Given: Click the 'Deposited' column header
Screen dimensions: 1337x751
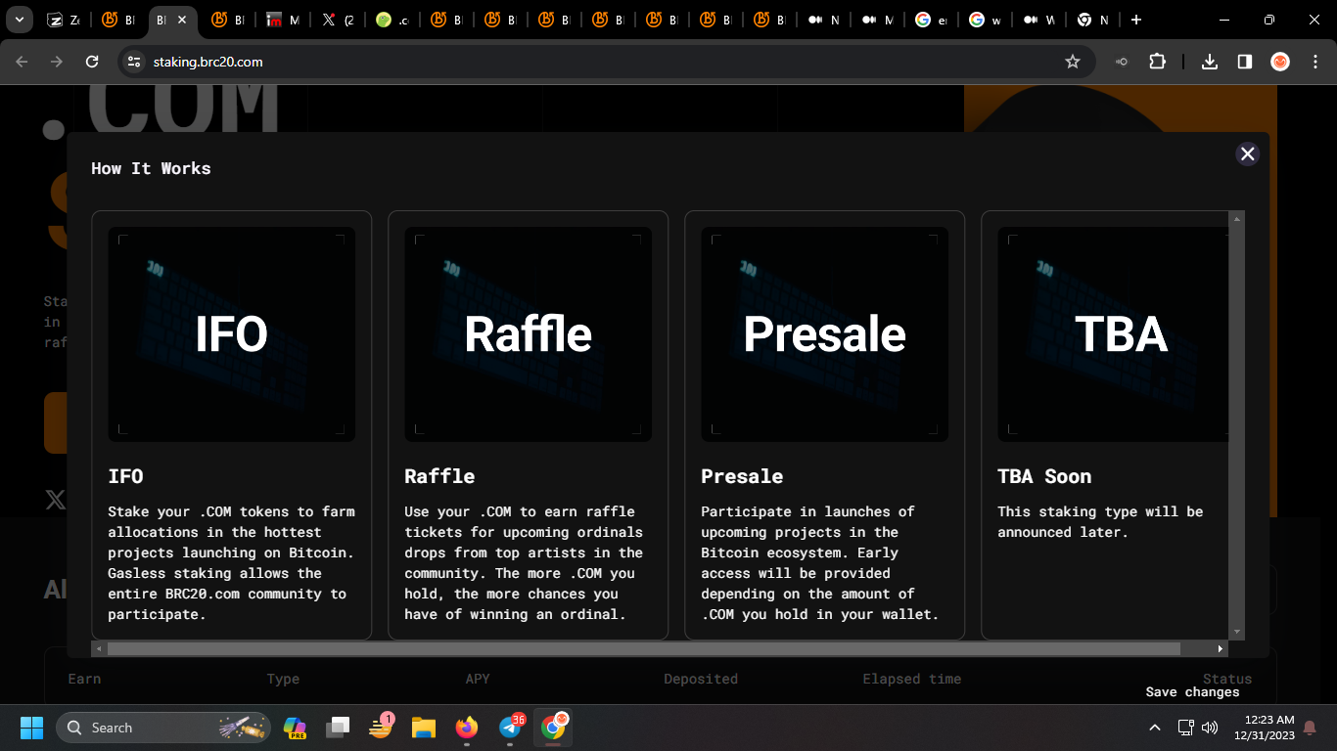Looking at the screenshot, I should pos(701,679).
